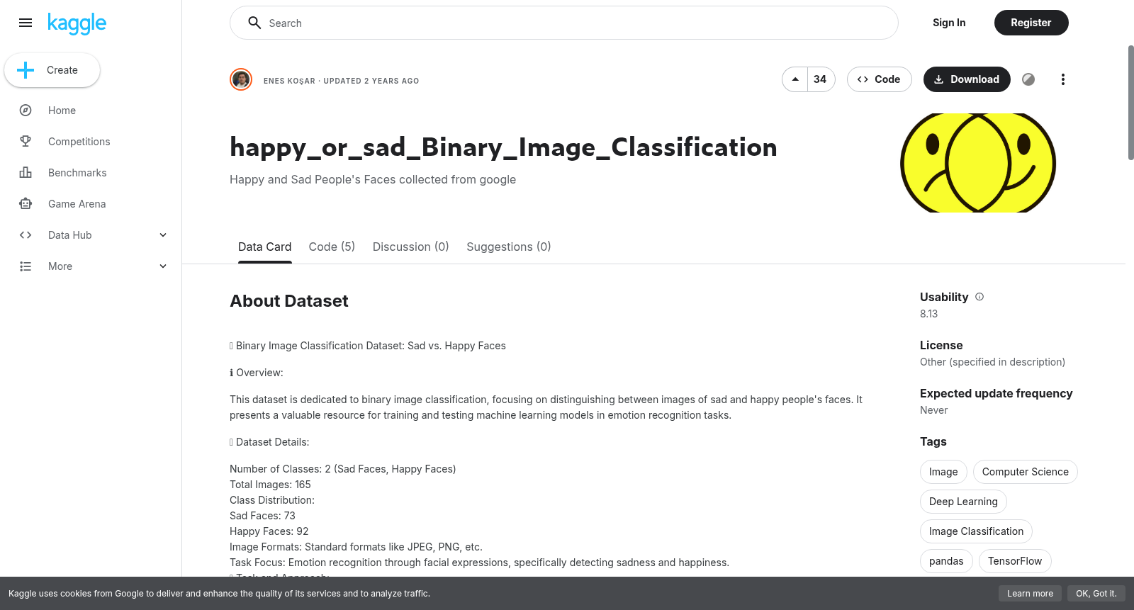Viewport: 1134px width, 610px height.
Task: Click the Create button
Action: click(52, 70)
